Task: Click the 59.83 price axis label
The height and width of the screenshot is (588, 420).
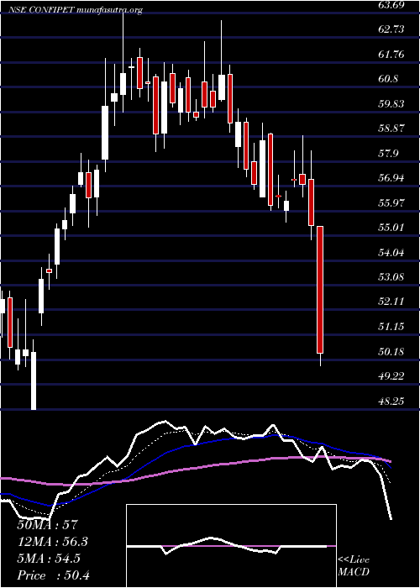Action: (392, 104)
